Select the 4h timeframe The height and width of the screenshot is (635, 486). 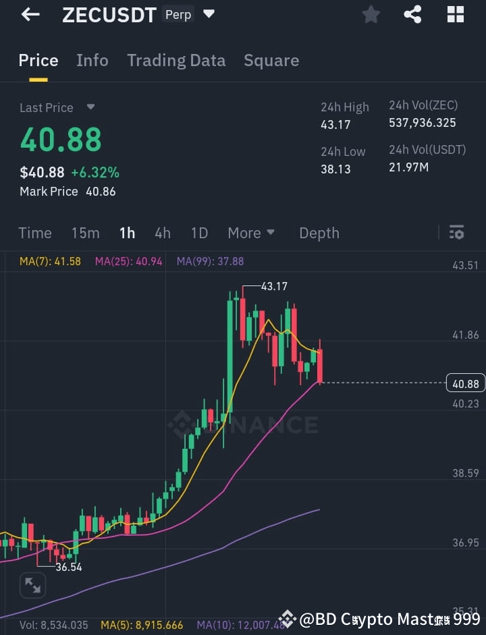pos(162,232)
